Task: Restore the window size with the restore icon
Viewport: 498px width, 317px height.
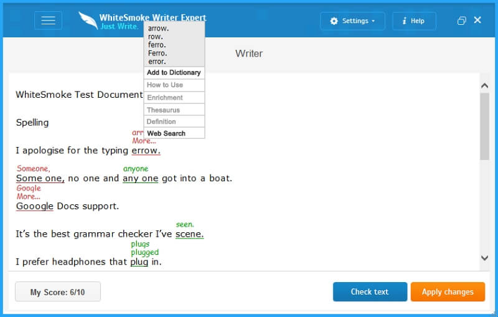Action: [x=461, y=21]
